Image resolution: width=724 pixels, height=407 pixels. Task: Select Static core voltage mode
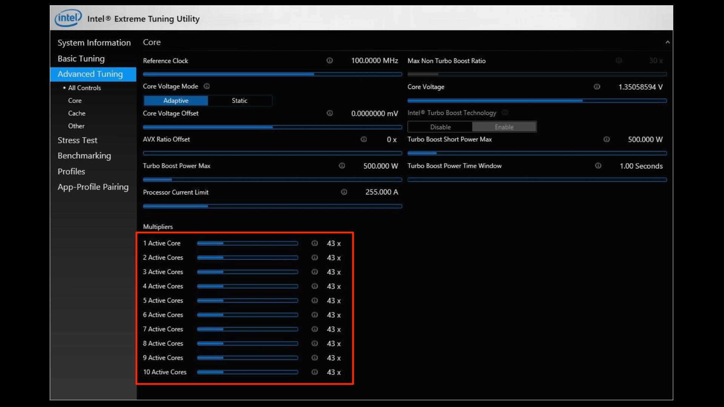coord(240,101)
